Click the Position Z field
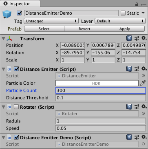Viewport: 148px width, 149px height. click(134, 45)
